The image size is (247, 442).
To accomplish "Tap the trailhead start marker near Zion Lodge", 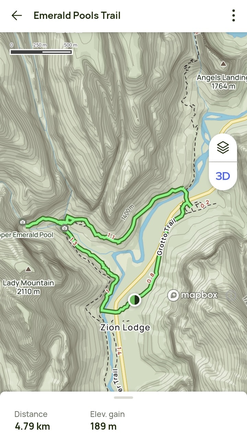I will pyautogui.click(x=134, y=300).
